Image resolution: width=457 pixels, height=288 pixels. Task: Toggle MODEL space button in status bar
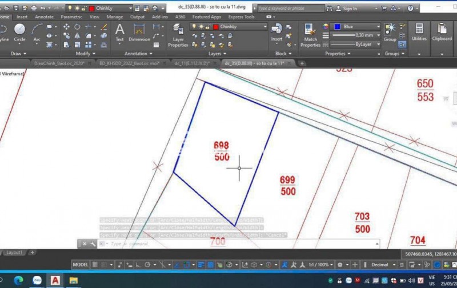point(81,265)
